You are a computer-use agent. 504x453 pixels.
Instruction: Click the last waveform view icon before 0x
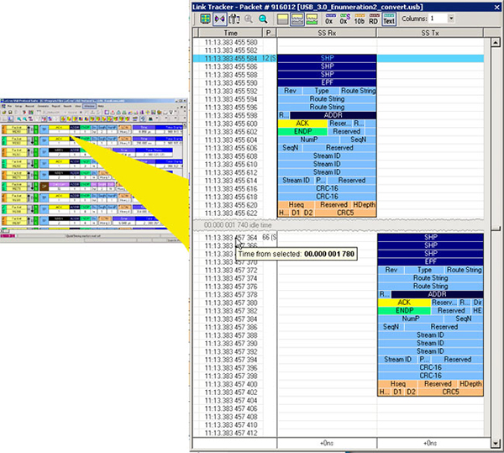(309, 18)
